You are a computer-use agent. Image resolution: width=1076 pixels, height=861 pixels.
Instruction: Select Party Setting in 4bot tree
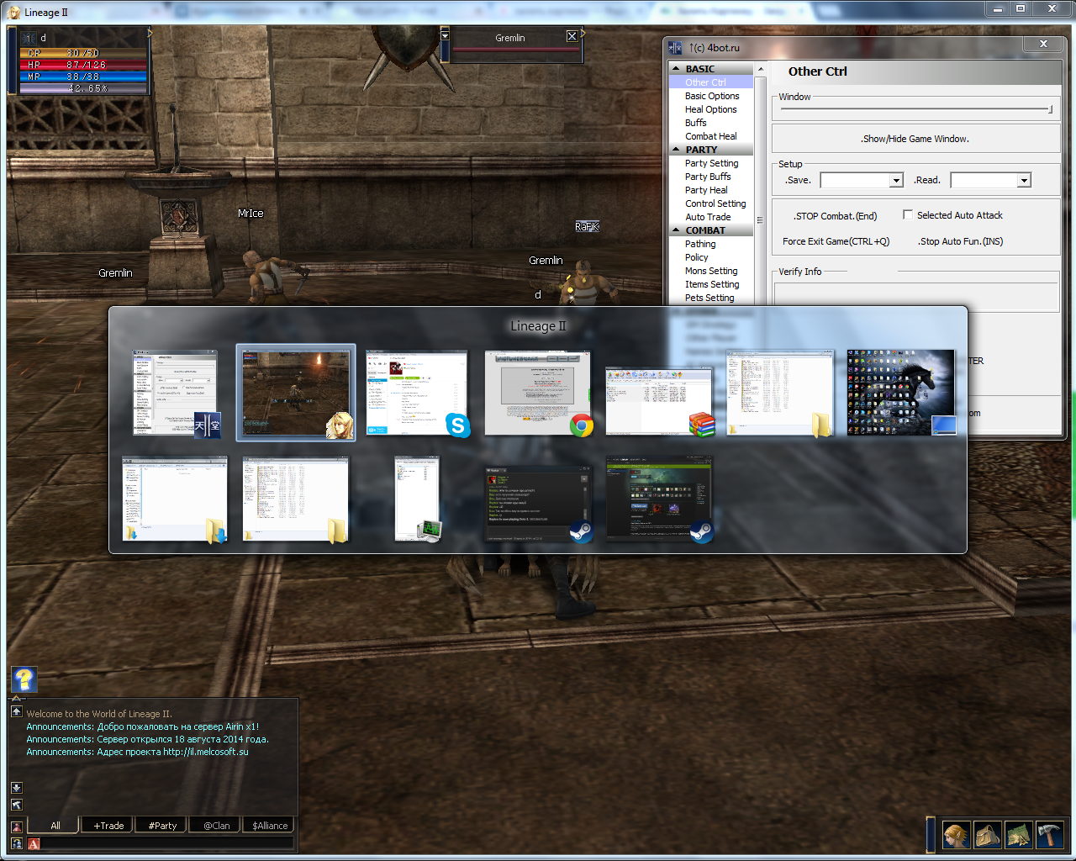click(x=711, y=163)
